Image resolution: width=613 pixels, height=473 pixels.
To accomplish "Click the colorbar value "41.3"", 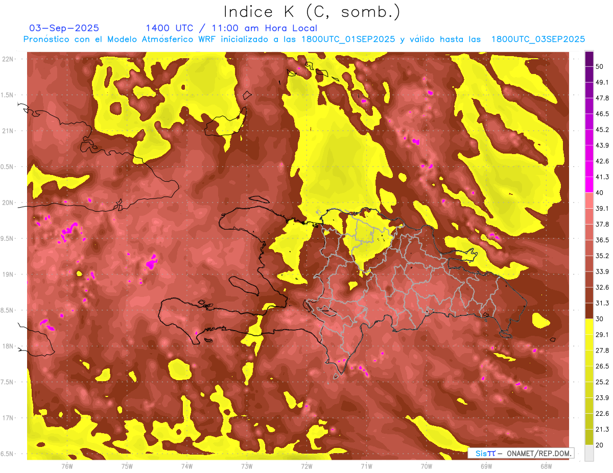I will pos(602,177).
